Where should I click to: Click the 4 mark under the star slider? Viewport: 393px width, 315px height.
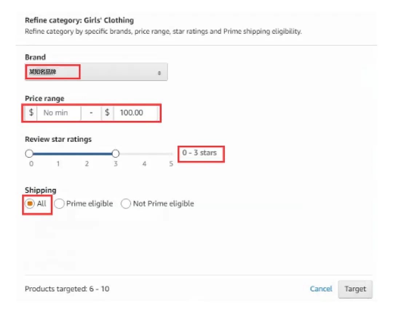point(144,164)
